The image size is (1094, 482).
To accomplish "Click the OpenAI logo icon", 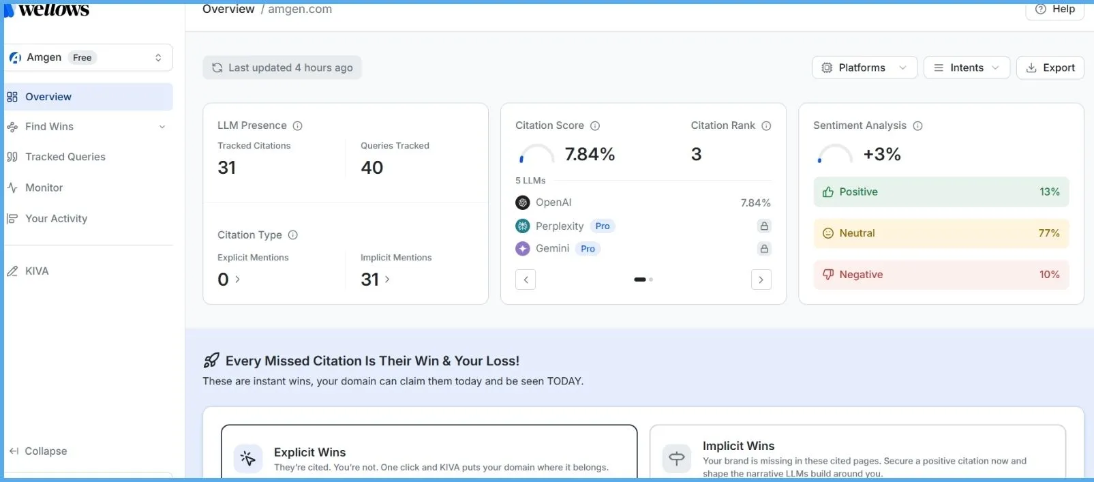I will pyautogui.click(x=523, y=202).
